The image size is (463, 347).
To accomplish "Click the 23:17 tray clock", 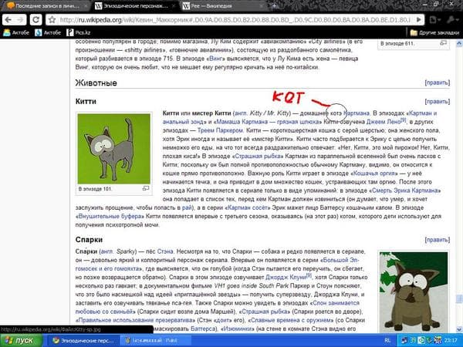I will 451,341.
